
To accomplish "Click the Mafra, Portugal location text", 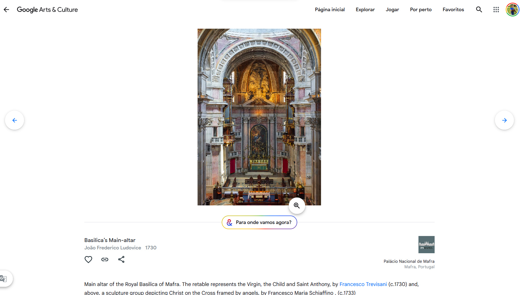I will click(420, 267).
